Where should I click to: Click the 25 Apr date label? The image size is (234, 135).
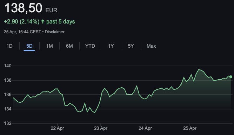click(x=190, y=128)
